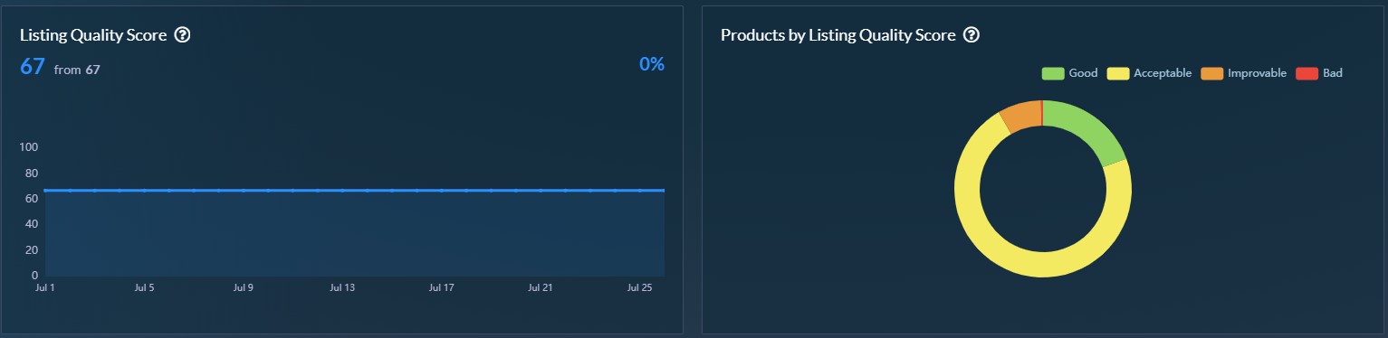This screenshot has height=338, width=1388.
Task: Click the Listing Quality Score title
Action: coord(93,35)
